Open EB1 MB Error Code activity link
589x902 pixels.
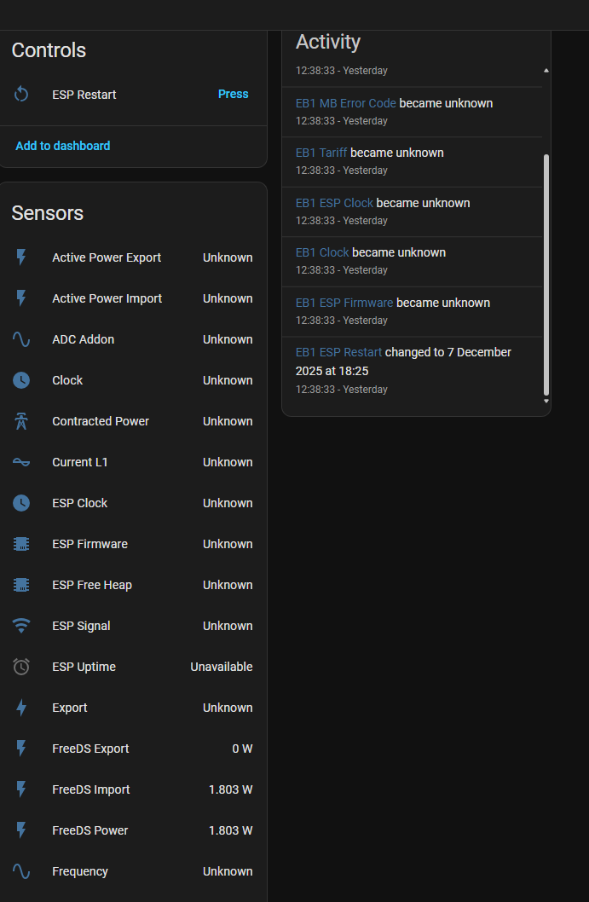point(345,103)
